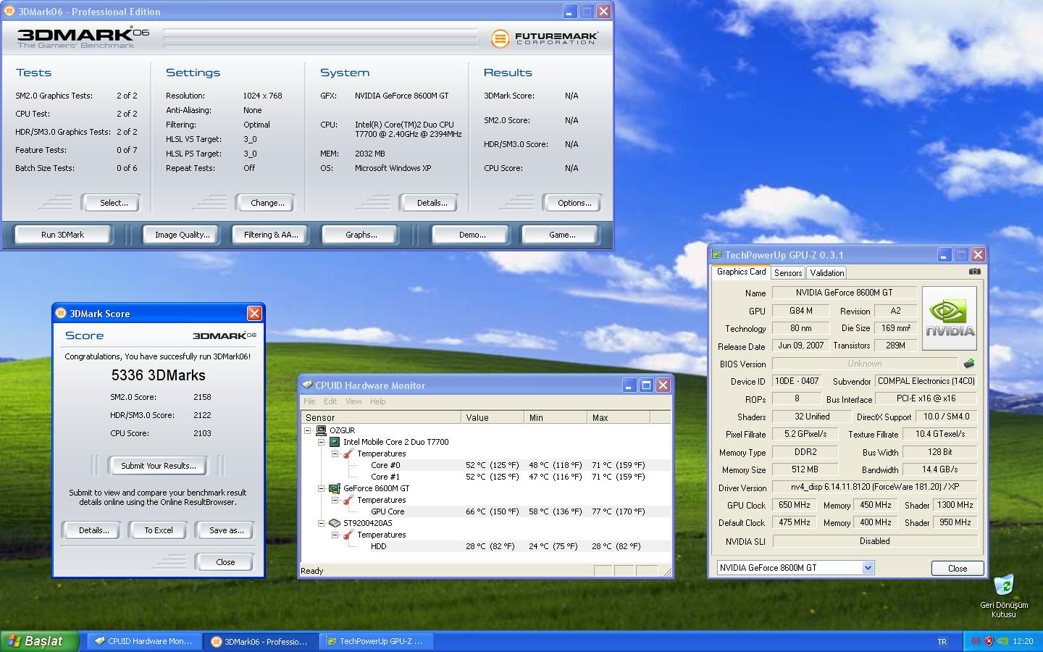Select the Graphics Card tab in GPU-Z

tap(741, 272)
